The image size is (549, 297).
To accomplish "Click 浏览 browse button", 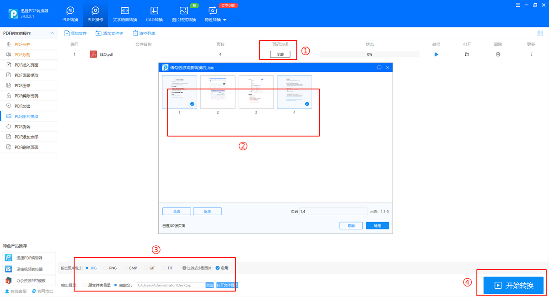I will coord(210,285).
